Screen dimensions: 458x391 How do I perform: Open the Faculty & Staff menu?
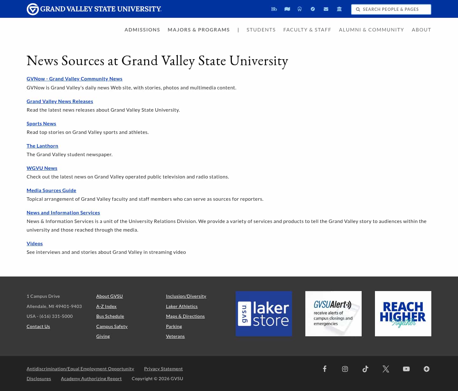(307, 30)
